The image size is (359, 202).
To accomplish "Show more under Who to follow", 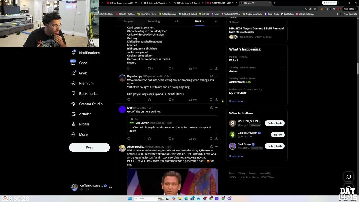I will 236,156.
